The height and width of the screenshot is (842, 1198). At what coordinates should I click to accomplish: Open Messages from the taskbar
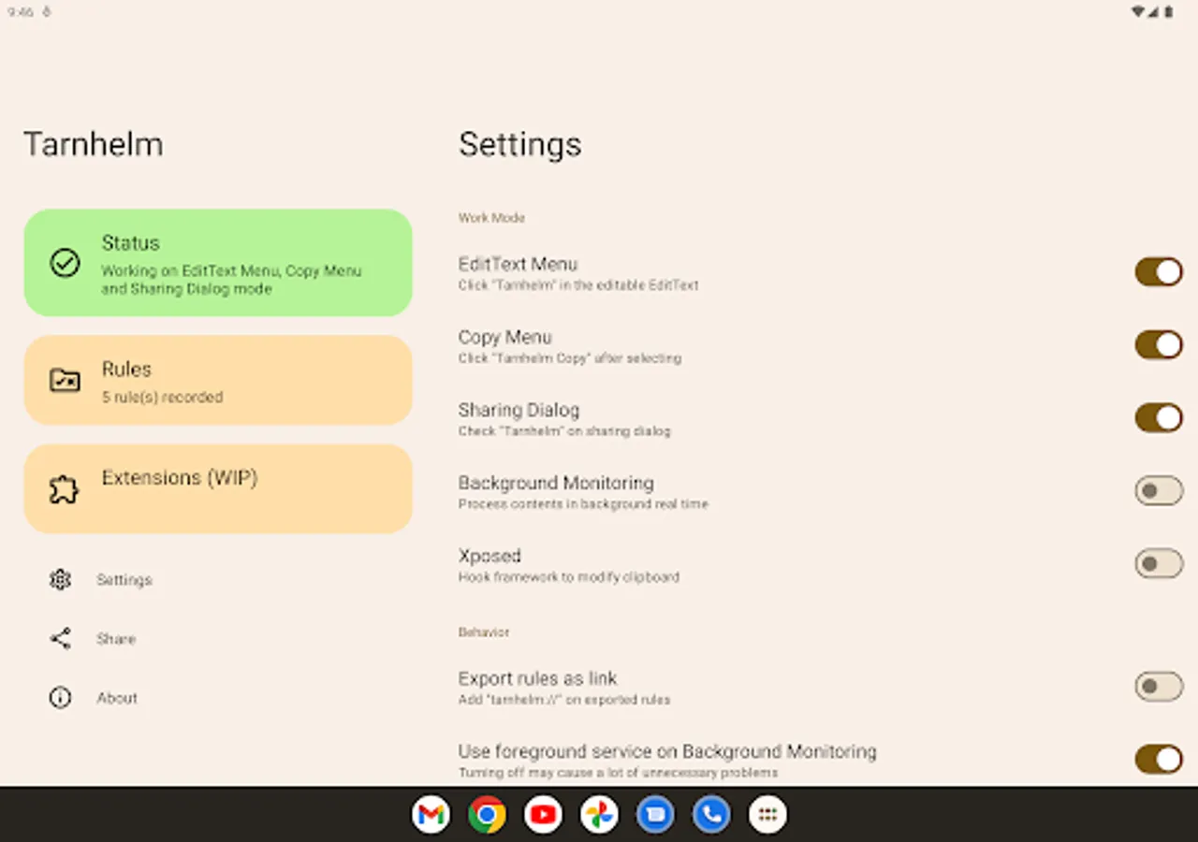[655, 815]
